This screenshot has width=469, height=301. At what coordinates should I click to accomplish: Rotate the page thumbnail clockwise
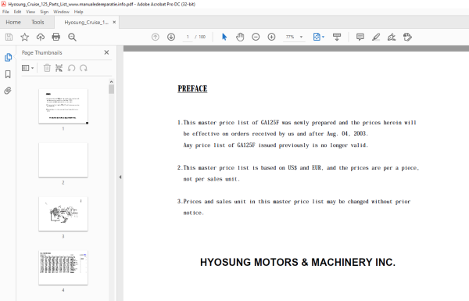tap(84, 68)
